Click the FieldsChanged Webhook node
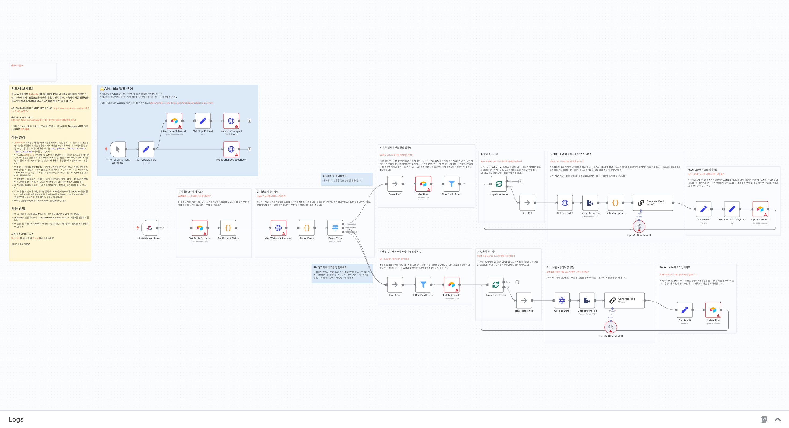The image size is (789, 428). (x=231, y=149)
